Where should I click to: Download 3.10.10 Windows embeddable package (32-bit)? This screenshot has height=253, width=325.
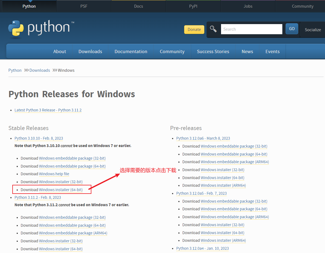click(72, 158)
